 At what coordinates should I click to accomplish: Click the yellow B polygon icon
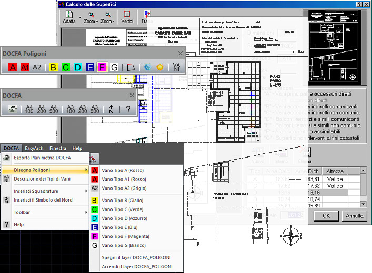(53, 67)
